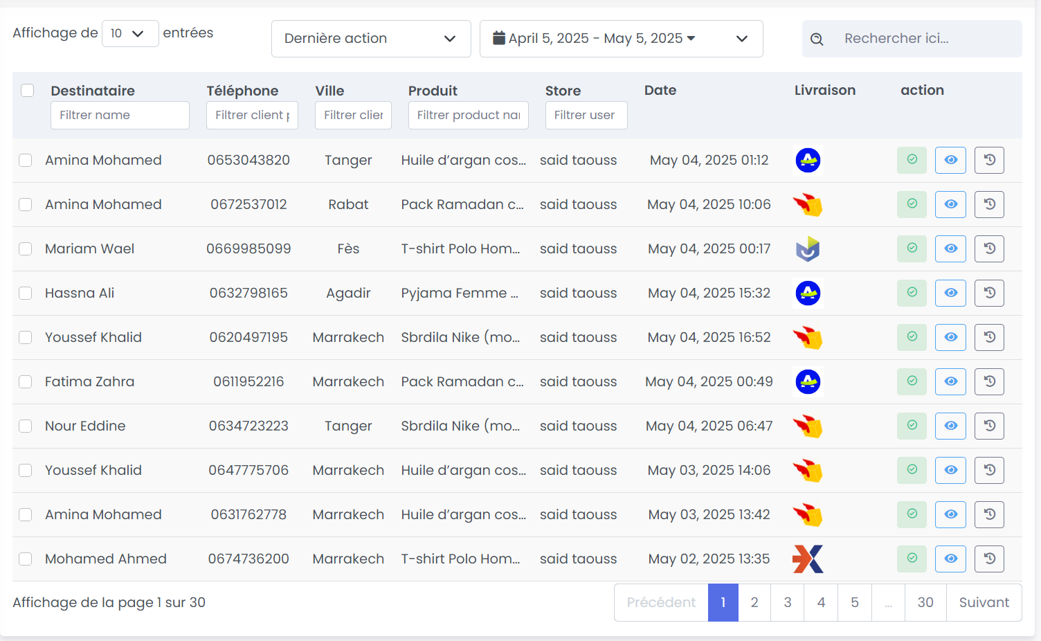This screenshot has height=641, width=1041.
Task: View details eye icon for Mariam Wael
Action: [x=950, y=249]
